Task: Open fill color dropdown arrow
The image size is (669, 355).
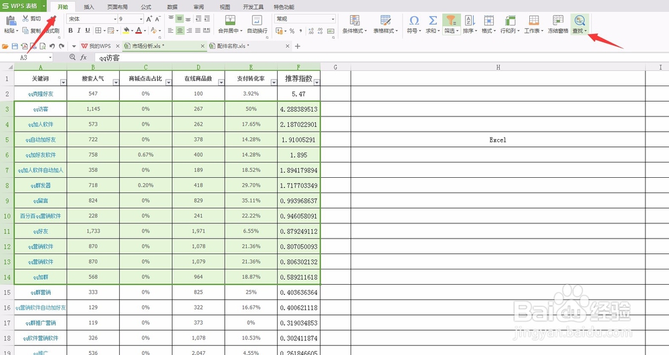Action: (132, 31)
